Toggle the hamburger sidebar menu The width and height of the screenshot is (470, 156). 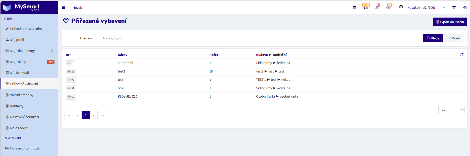click(64, 8)
